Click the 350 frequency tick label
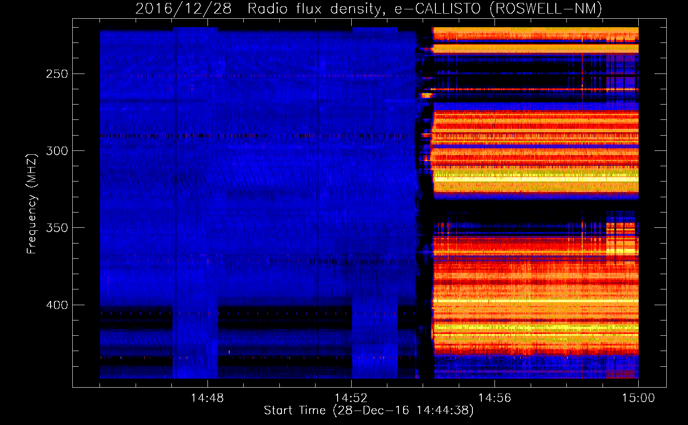Image resolution: width=688 pixels, height=425 pixels. [x=57, y=228]
